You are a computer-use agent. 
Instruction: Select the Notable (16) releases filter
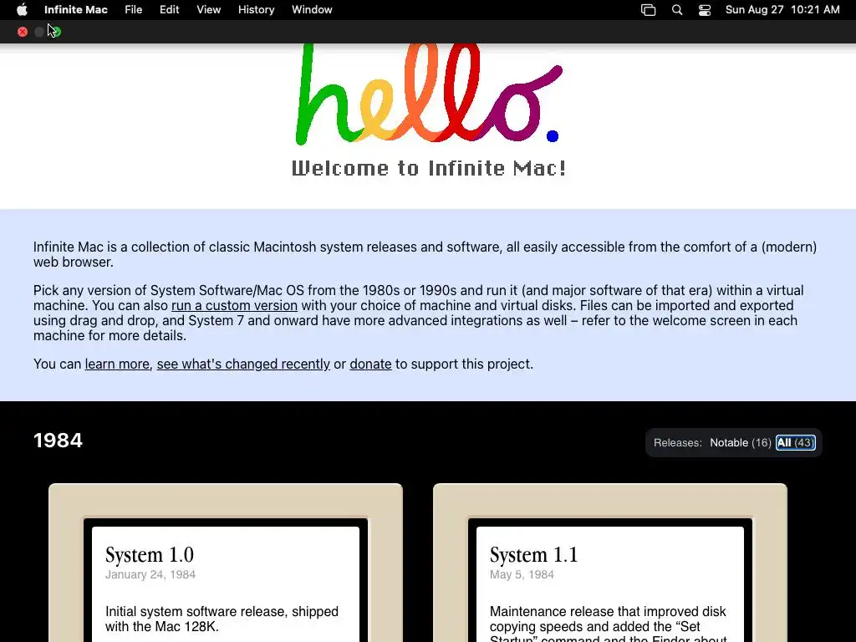[x=741, y=443]
